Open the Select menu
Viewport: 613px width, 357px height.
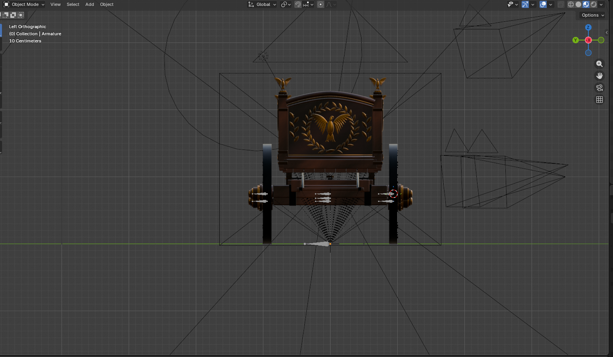click(x=73, y=4)
